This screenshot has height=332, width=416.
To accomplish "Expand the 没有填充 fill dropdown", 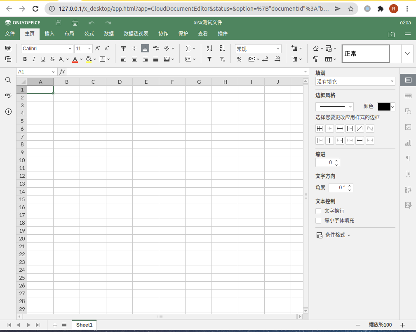I will (x=355, y=82).
